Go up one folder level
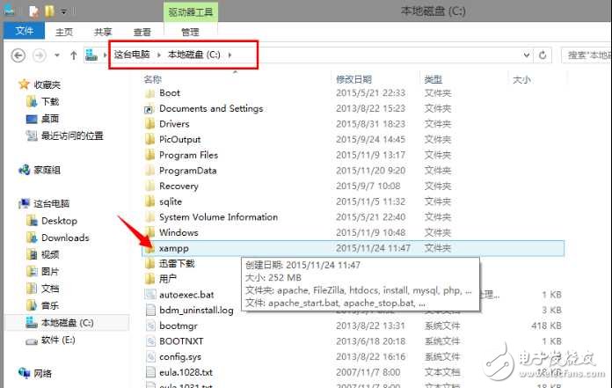This screenshot has height=388, width=612. pos(73,55)
